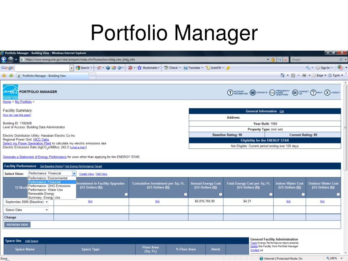Click the browser Back arrow button
This screenshot has height=261, width=348.
pos(4,59)
